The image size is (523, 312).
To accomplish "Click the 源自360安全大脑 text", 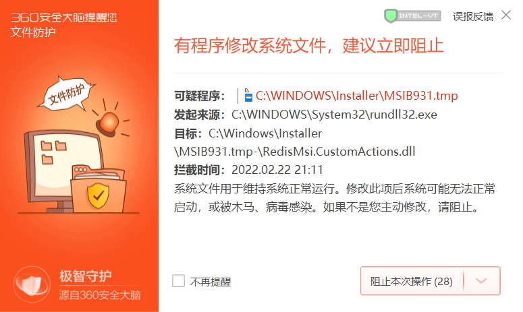I will (100, 295).
